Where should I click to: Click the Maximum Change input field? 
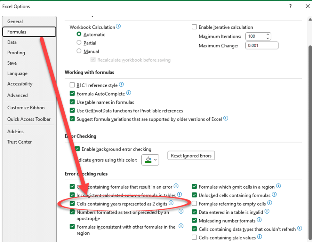click(261, 45)
